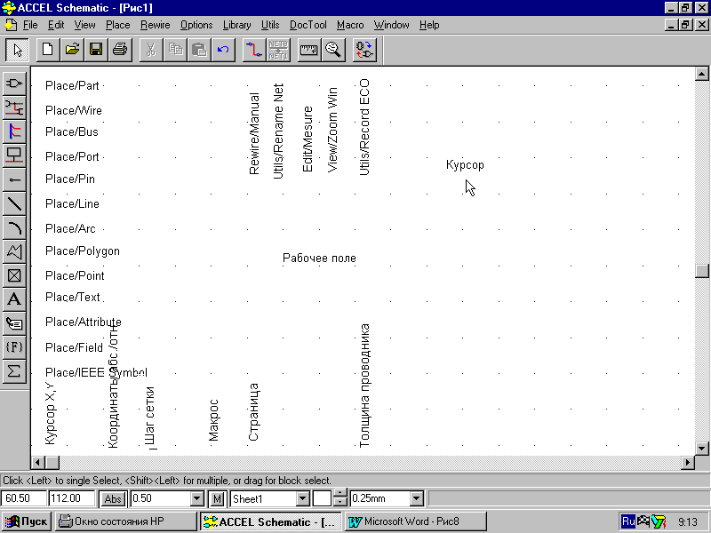Select the Place Arc tool
711x533 pixels.
coord(14,227)
